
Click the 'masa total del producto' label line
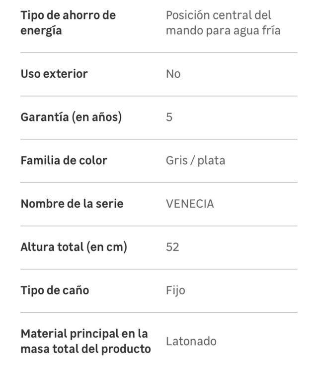pyautogui.click(x=85, y=349)
